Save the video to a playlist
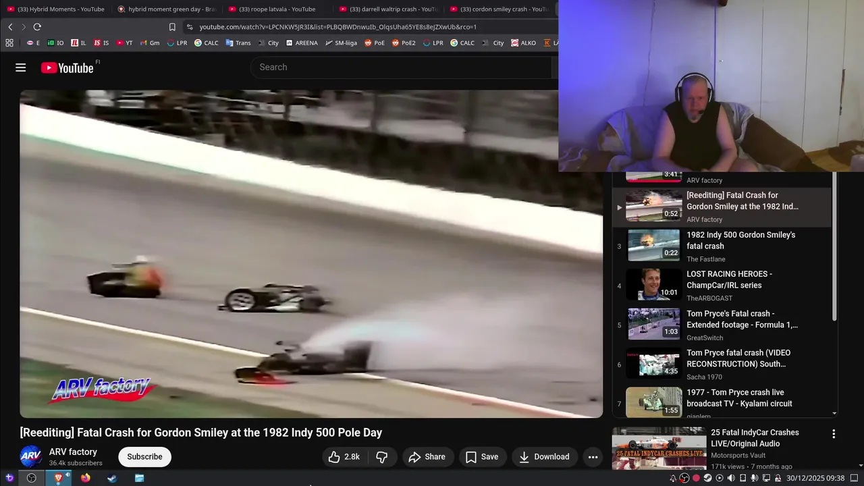 482,457
